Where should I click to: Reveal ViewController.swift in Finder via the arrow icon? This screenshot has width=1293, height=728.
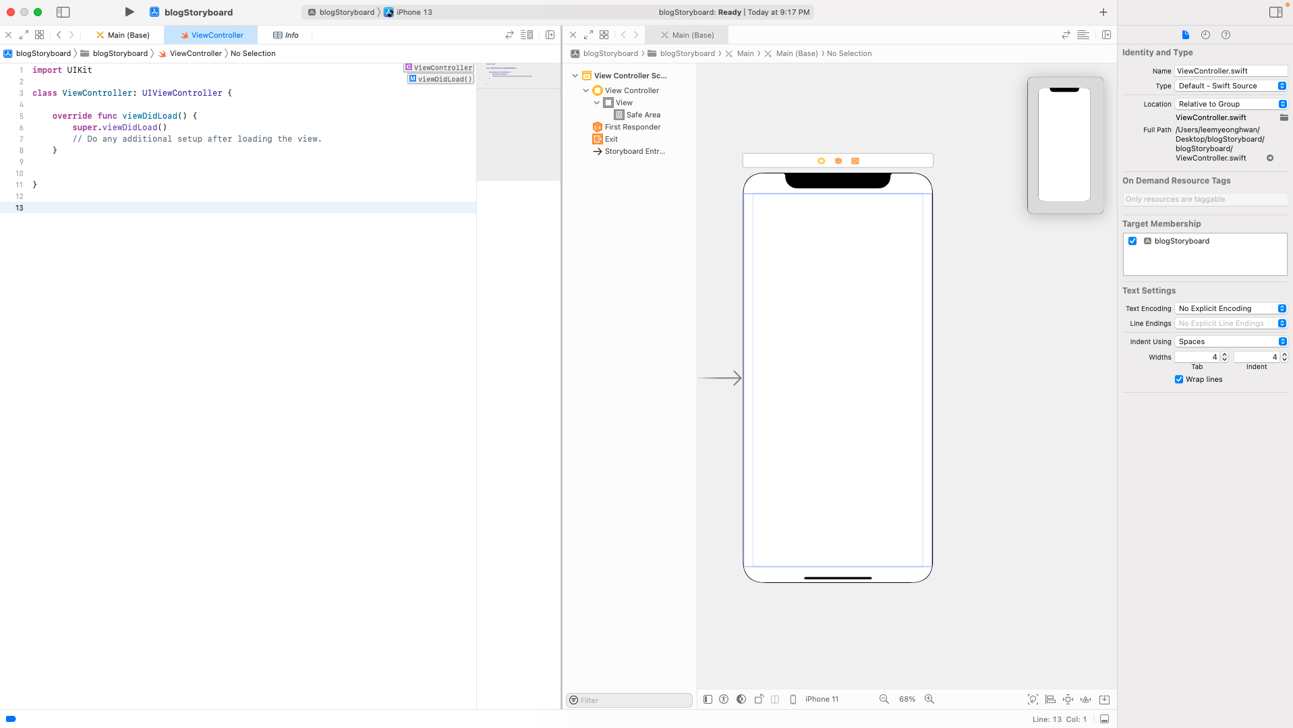pos(1270,158)
